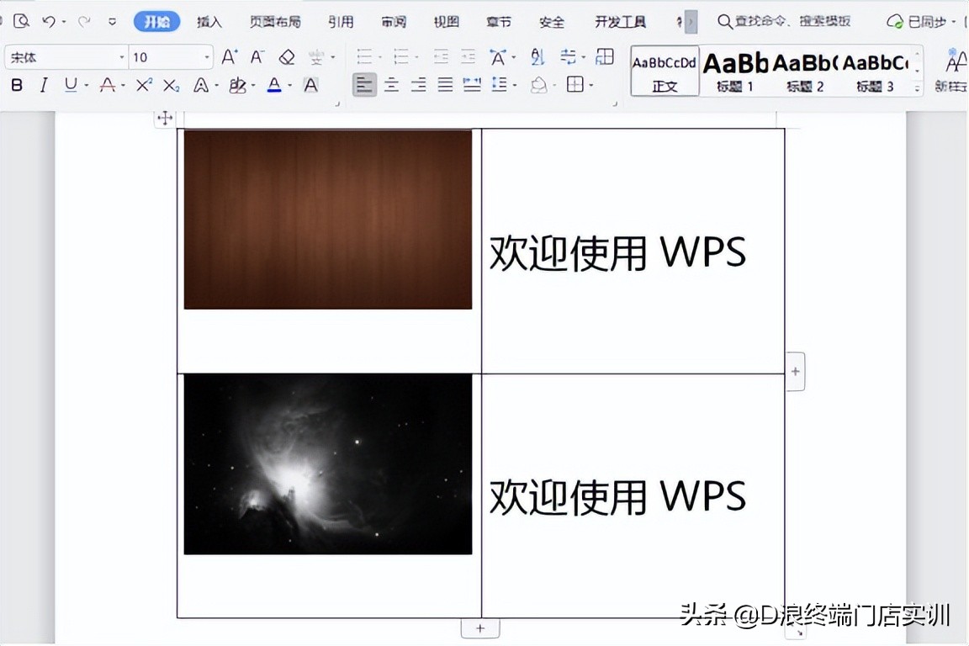
Task: Click the increase font size icon
Action: click(x=228, y=56)
